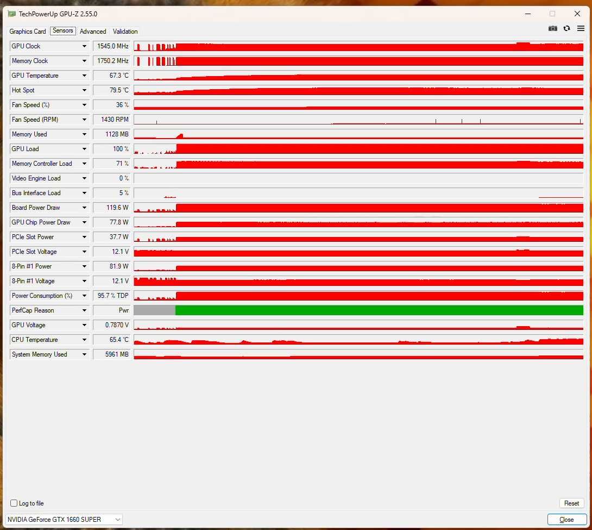
Task: Select the Sensors tab
Action: 62,31
